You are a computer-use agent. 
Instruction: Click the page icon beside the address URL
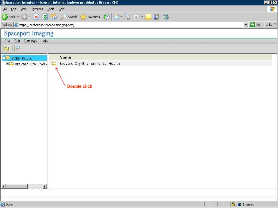[x=16, y=25]
